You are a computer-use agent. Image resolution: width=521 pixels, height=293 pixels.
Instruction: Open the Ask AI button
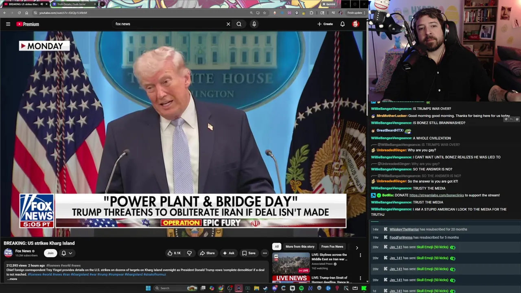tap(228, 253)
